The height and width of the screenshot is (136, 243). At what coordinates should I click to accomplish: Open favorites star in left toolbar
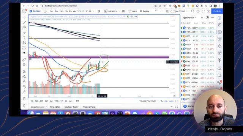point(24,105)
